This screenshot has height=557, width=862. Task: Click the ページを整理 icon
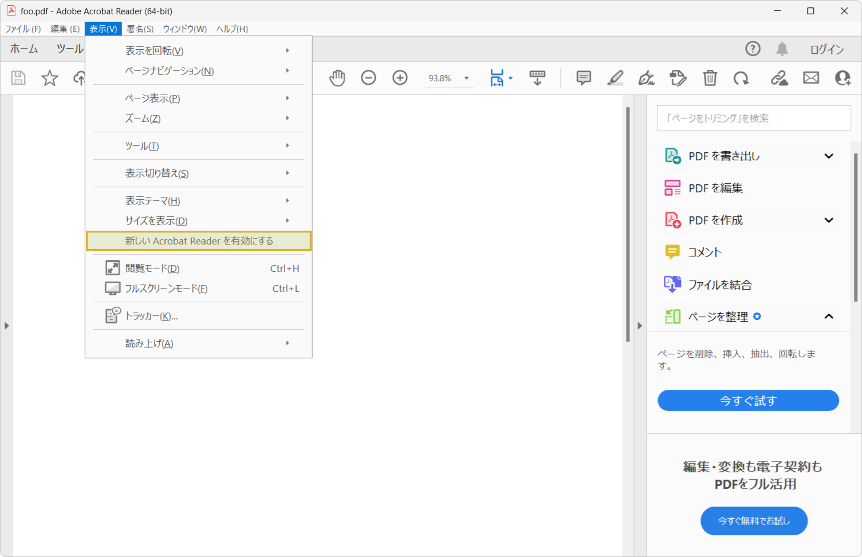pos(672,316)
